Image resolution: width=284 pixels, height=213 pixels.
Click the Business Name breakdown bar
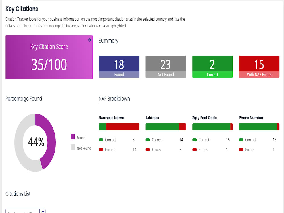pos(119,127)
